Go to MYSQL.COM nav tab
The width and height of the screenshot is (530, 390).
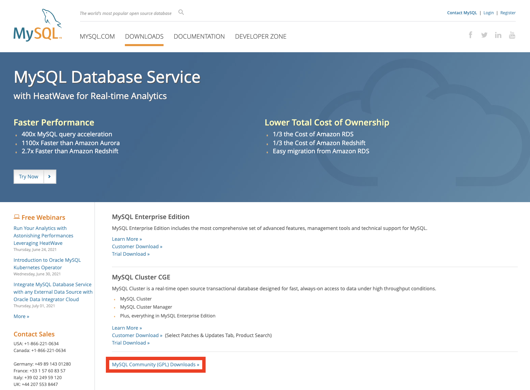[x=97, y=37]
